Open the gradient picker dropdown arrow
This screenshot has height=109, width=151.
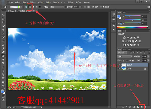click(x=21, y=7)
